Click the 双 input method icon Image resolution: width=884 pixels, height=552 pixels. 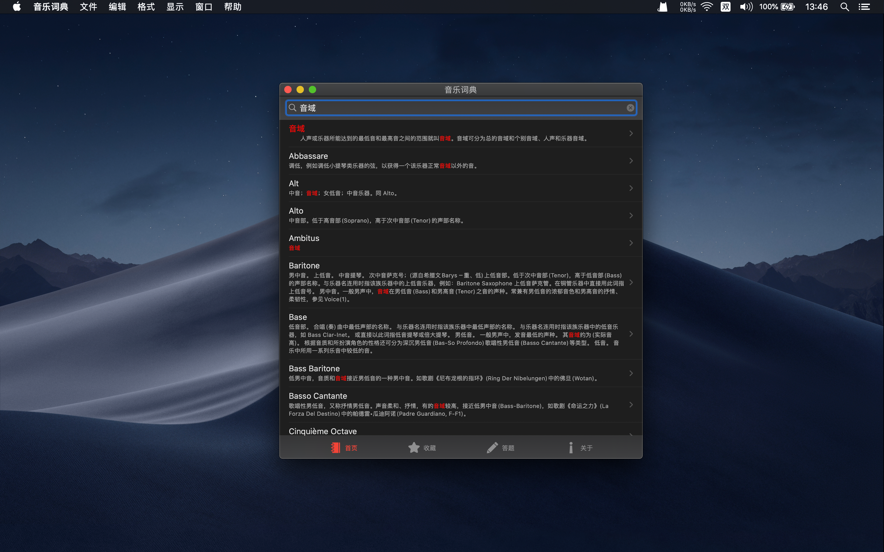(x=726, y=6)
